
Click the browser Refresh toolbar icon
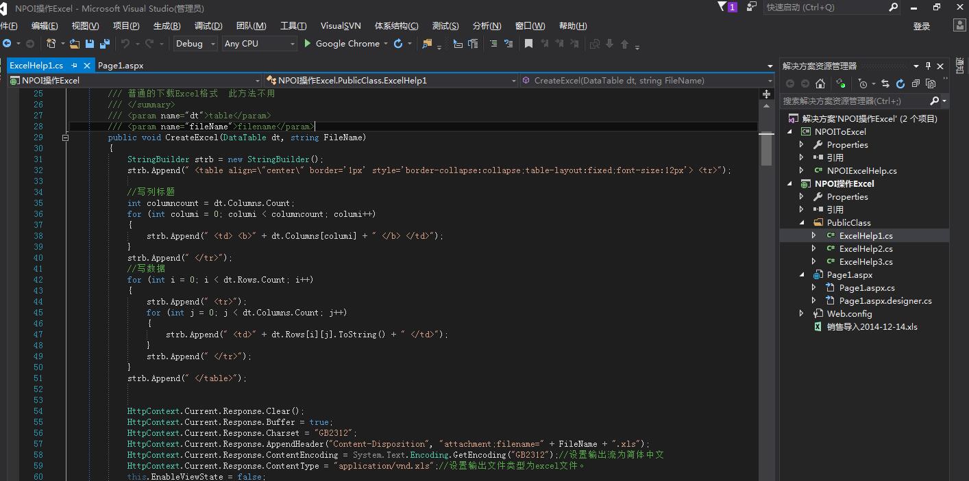(x=398, y=44)
